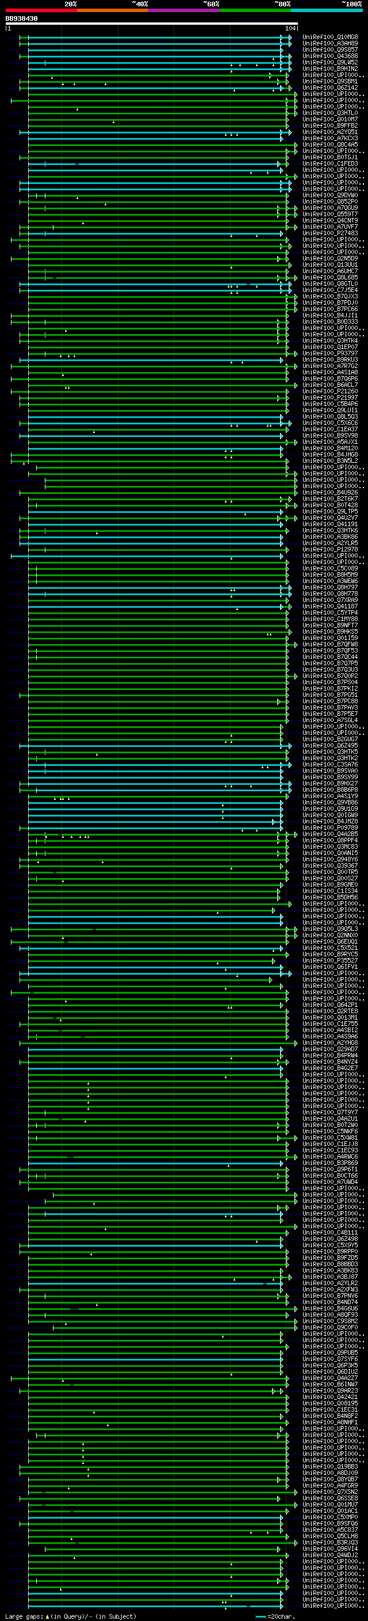Open the UniRef100_C5X6C6 entry
The width and height of the screenshot is (368, 1621).
330,423
